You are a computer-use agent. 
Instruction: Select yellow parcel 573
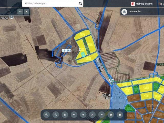[90, 44]
